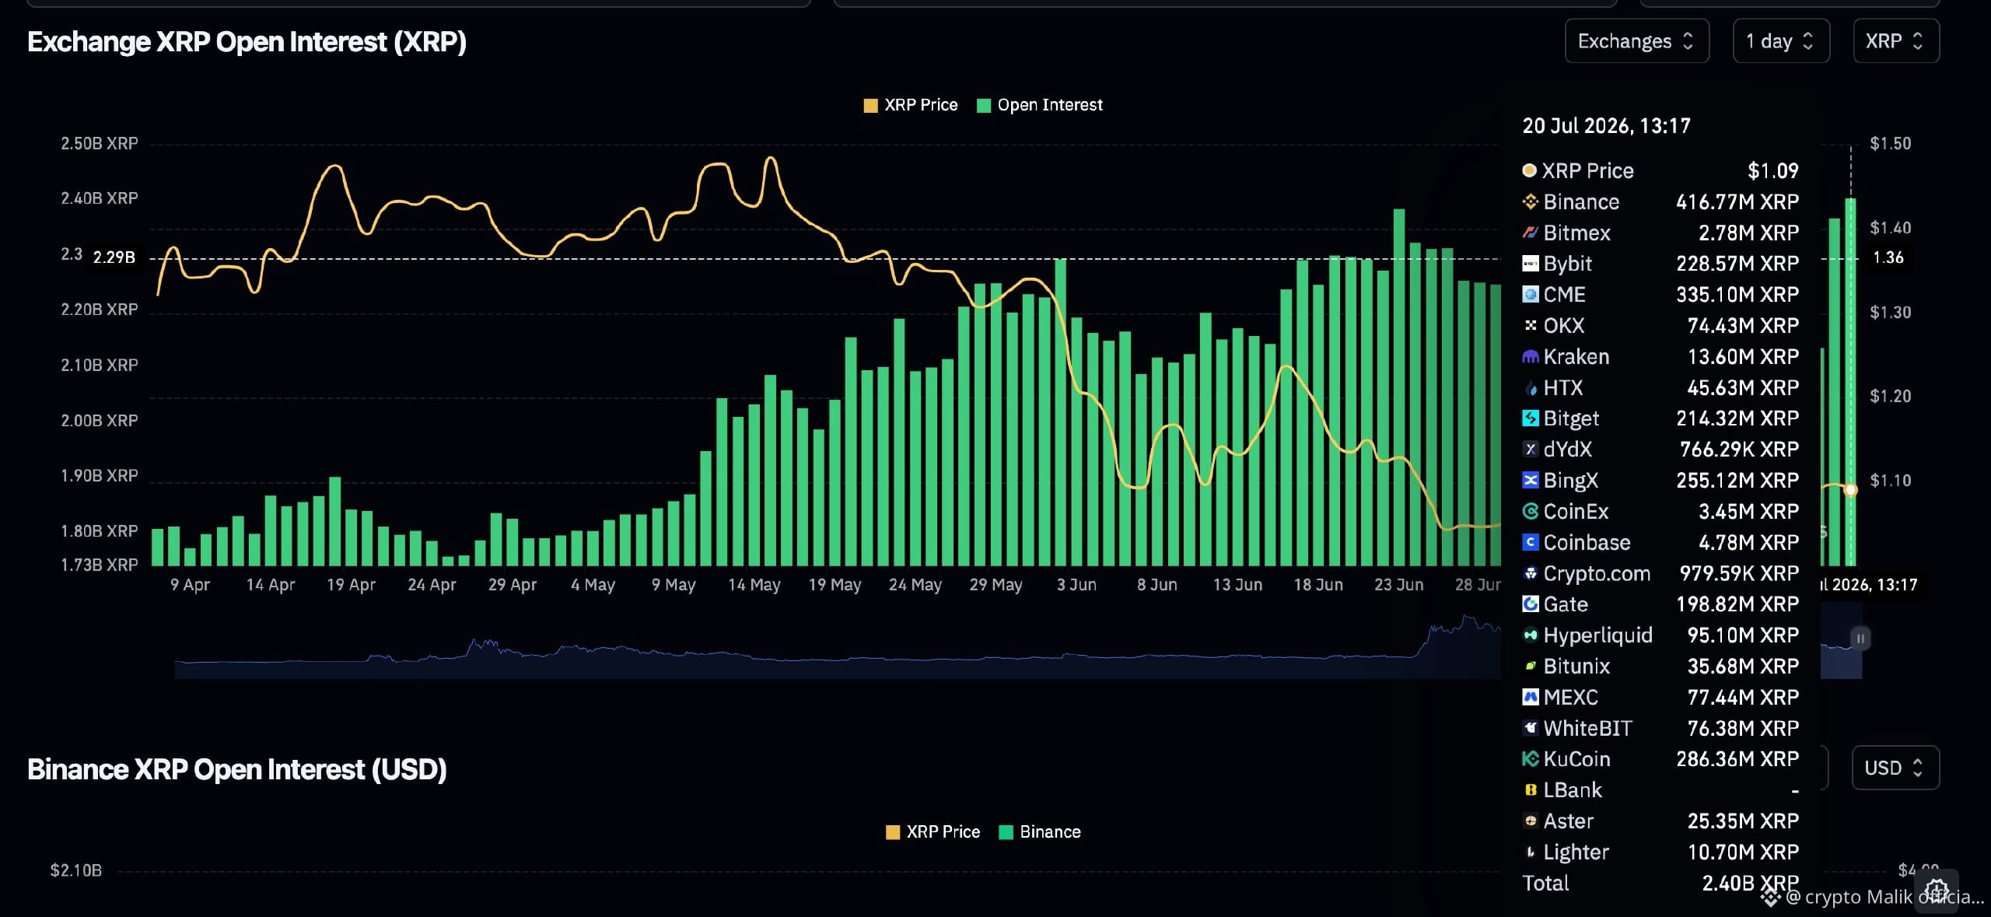The height and width of the screenshot is (917, 1991).
Task: Click the Binance logo in the tooltip
Action: 1530,202
